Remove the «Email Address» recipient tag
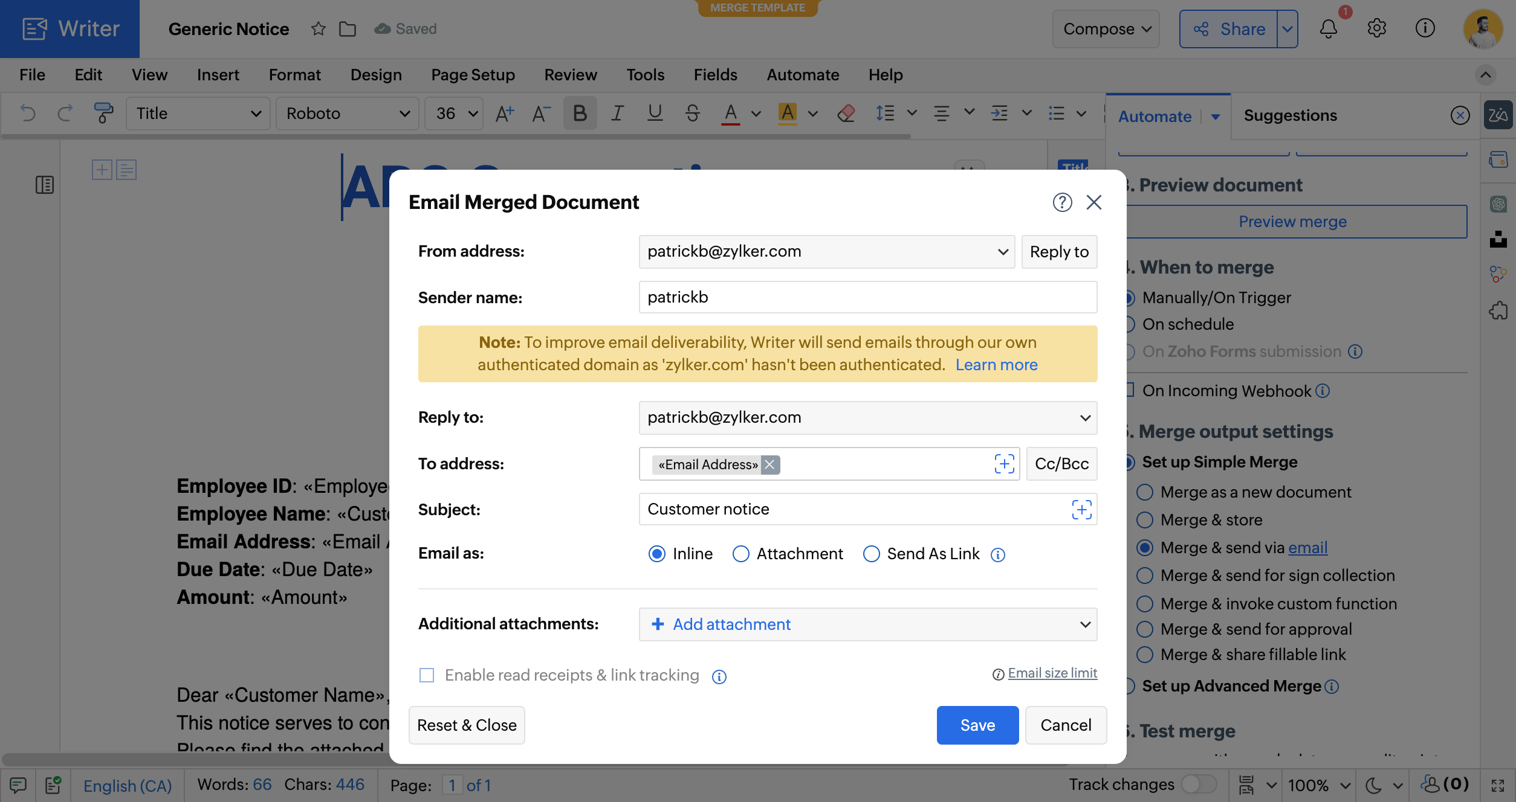The image size is (1516, 802). coord(769,464)
